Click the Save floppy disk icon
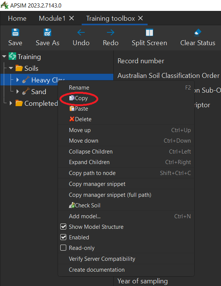 pos(15,33)
